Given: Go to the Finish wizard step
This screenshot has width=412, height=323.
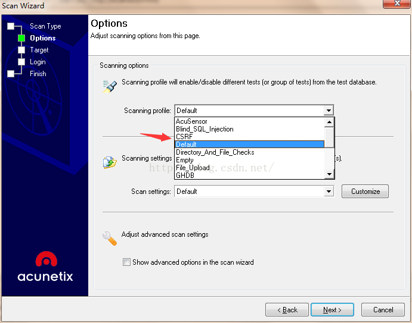Looking at the screenshot, I should [x=38, y=74].
